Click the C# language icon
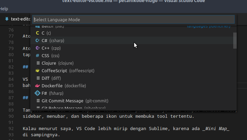Viewport: 247px width, 140px height. point(37,40)
